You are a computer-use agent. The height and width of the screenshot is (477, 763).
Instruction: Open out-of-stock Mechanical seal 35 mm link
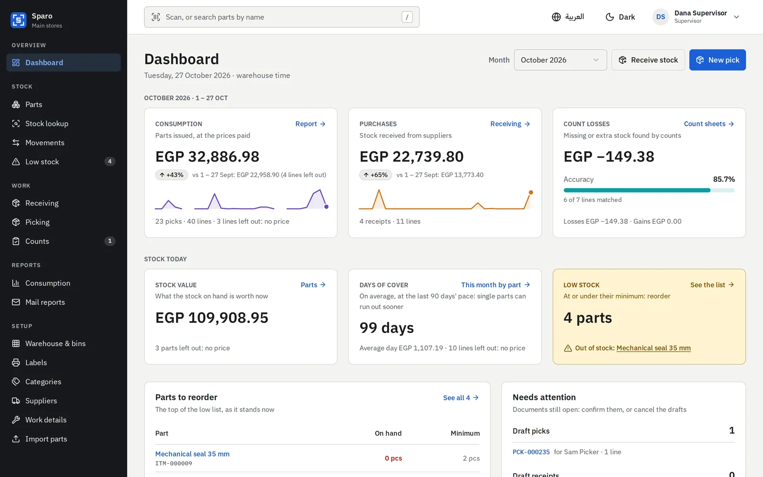(653, 348)
